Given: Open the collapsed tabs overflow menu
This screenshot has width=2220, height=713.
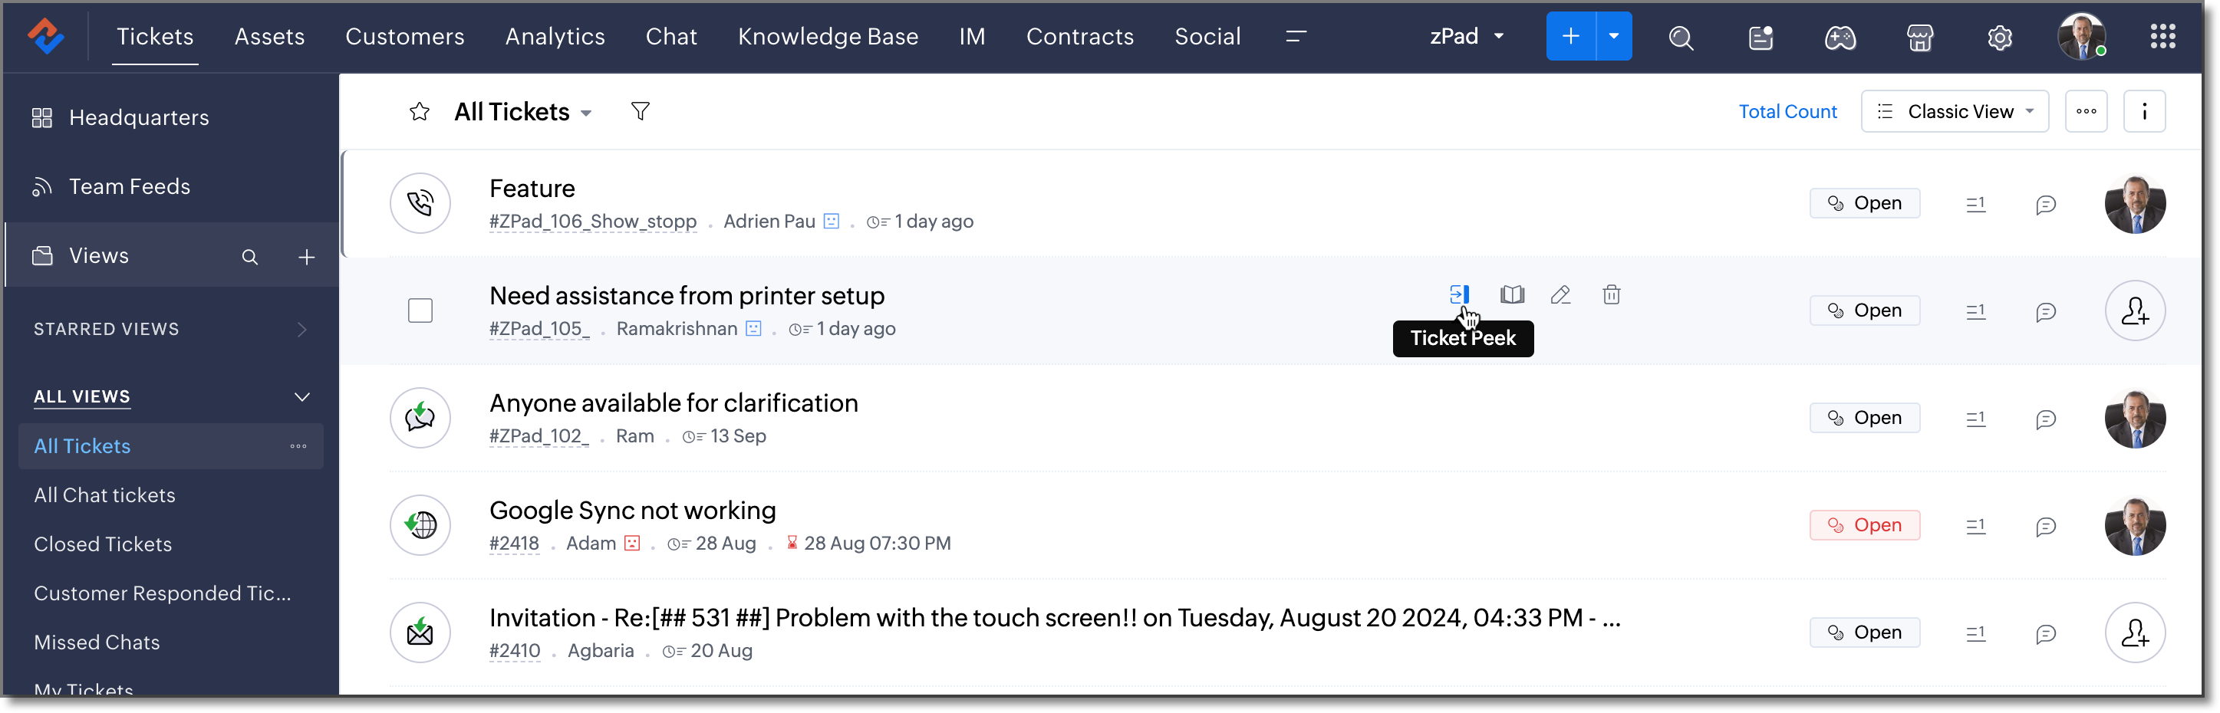Looking at the screenshot, I should tap(1296, 36).
